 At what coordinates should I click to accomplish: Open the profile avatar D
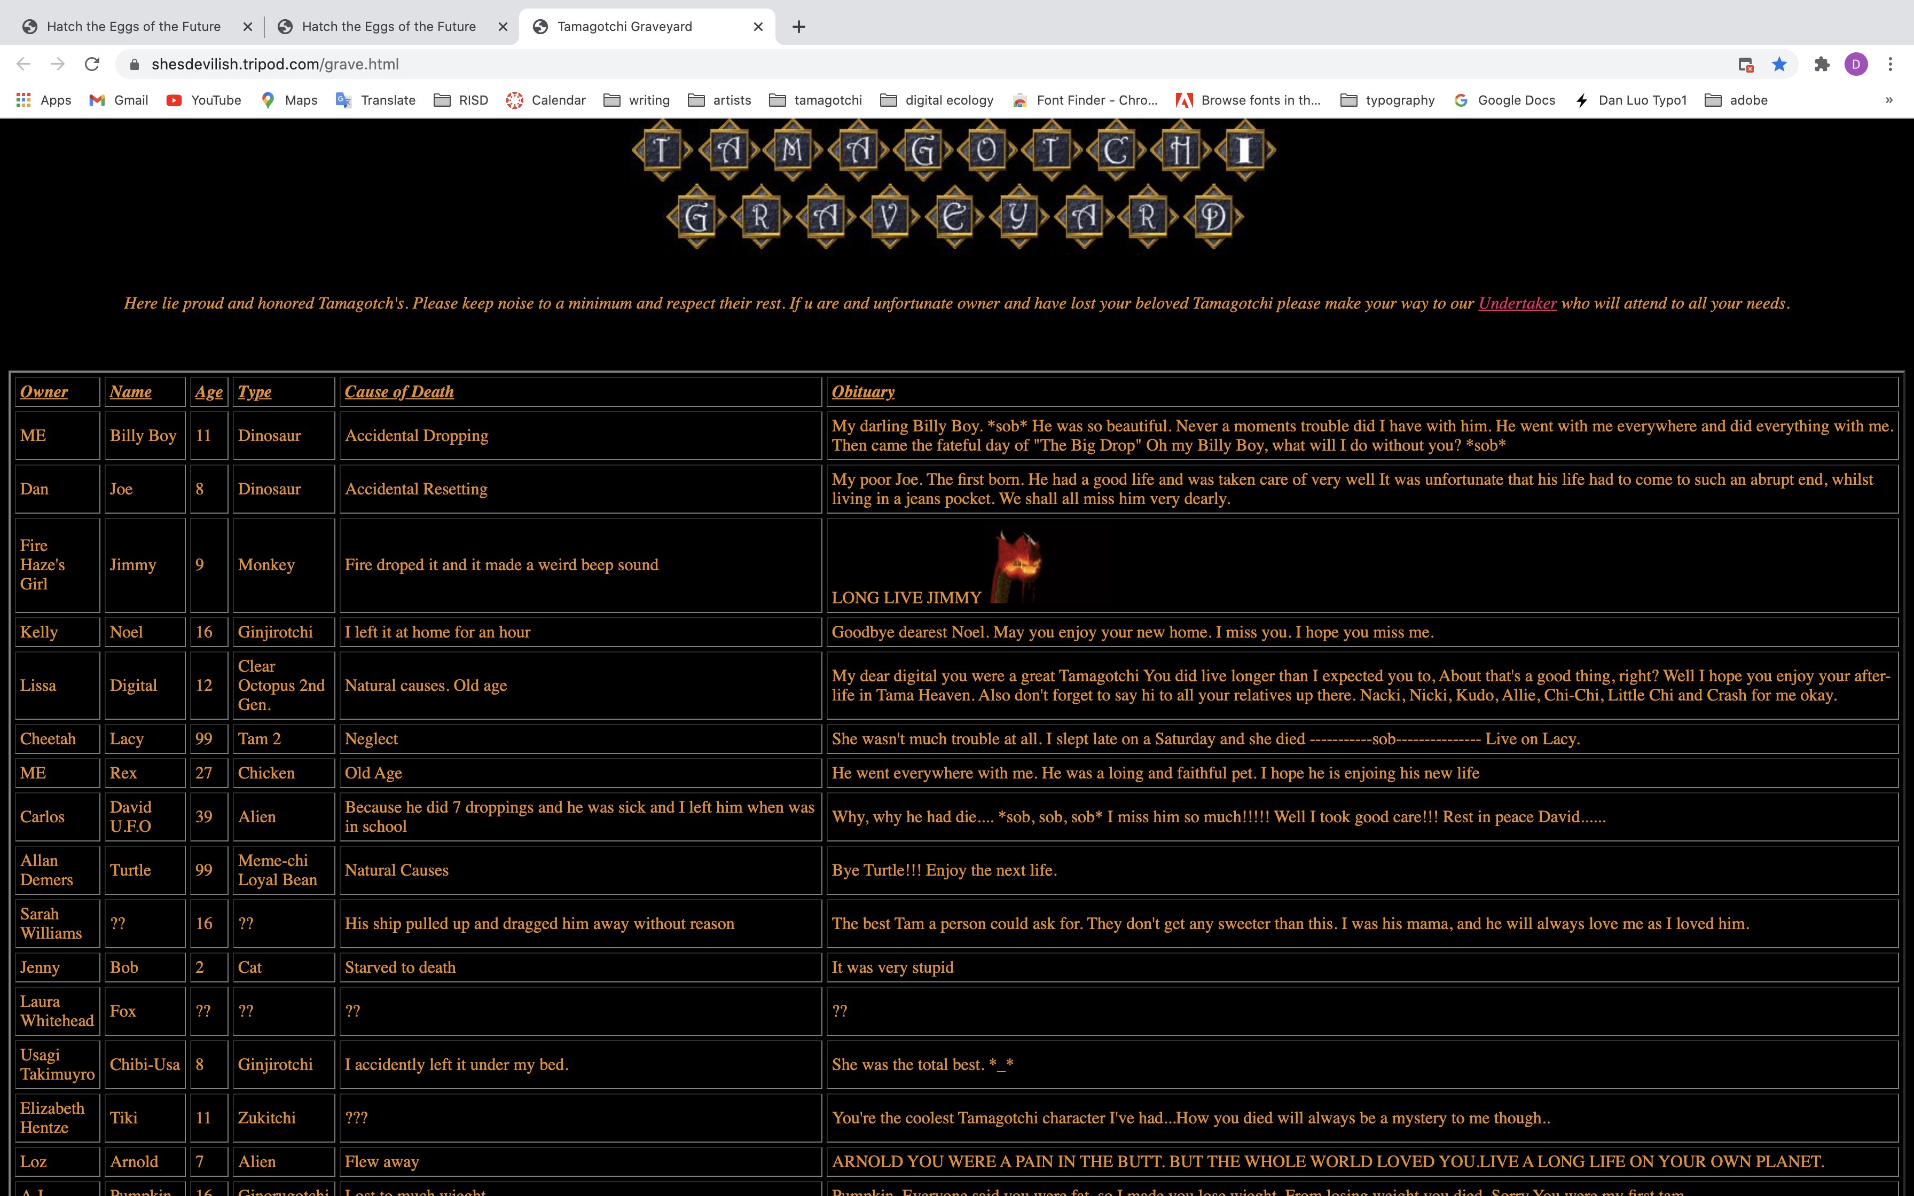[1856, 64]
